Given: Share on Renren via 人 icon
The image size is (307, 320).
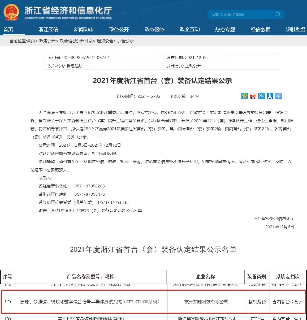Looking at the screenshot, I should tap(270, 96).
